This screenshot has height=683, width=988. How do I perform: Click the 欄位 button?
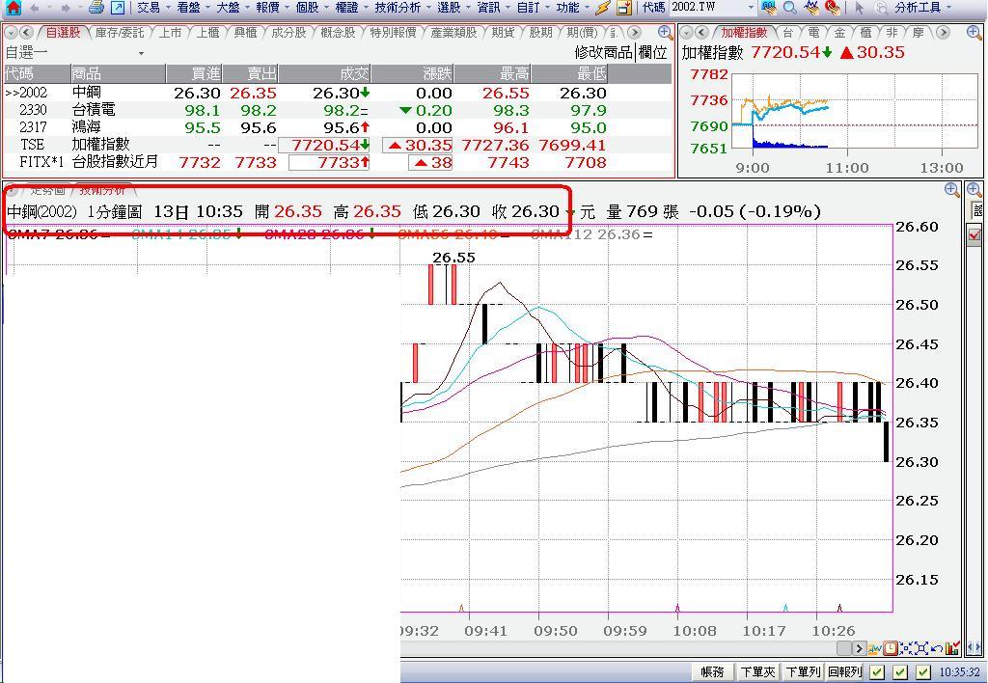653,52
